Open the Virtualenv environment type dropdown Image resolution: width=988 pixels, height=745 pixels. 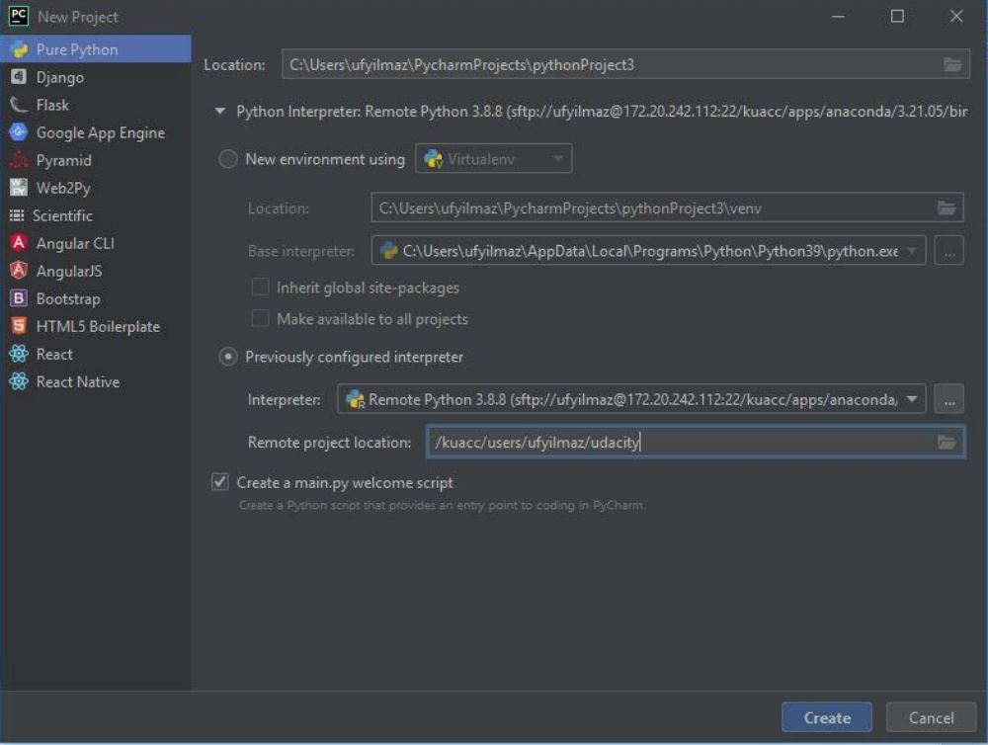(557, 158)
